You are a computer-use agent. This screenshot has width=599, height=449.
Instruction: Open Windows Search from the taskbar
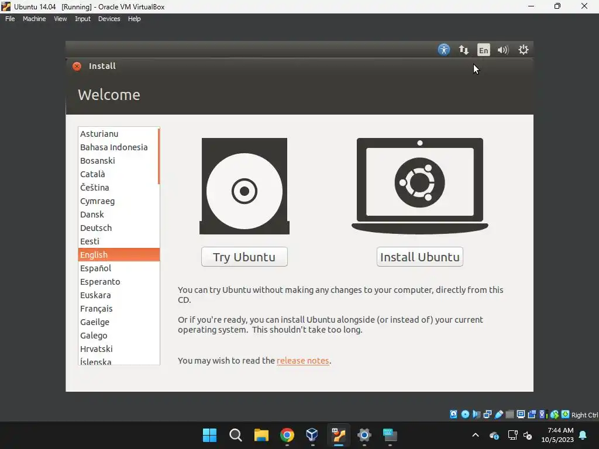click(235, 435)
